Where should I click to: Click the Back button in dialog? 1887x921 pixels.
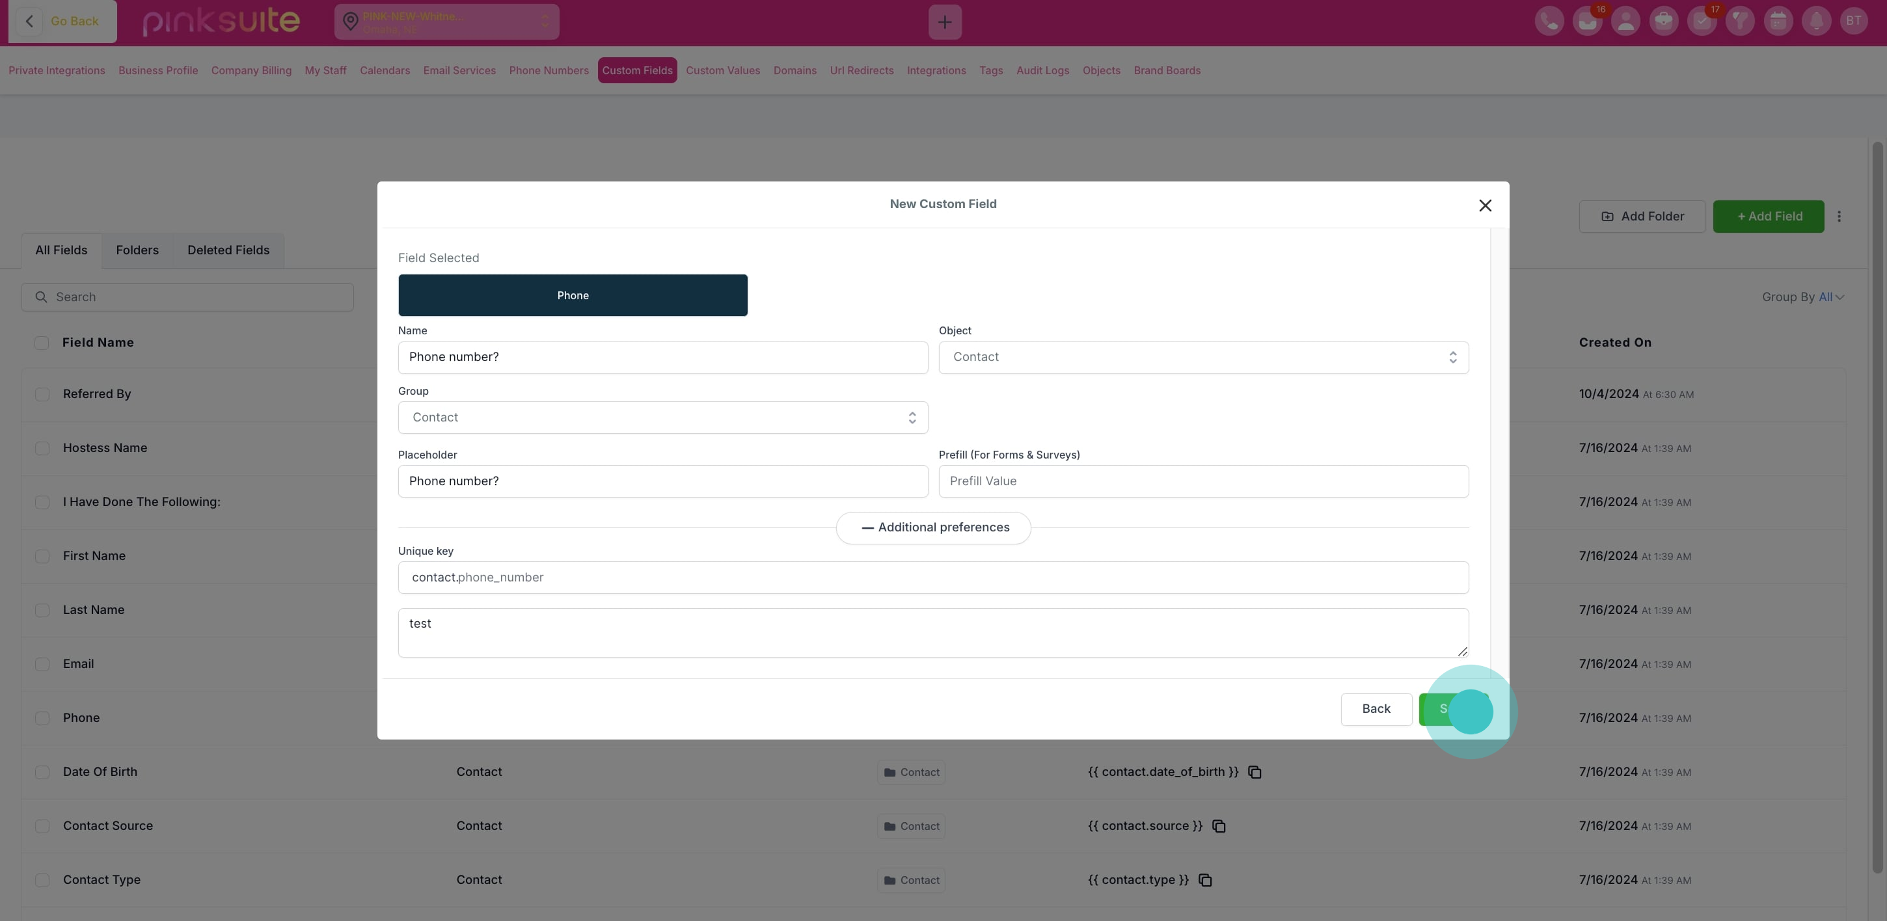tap(1375, 709)
